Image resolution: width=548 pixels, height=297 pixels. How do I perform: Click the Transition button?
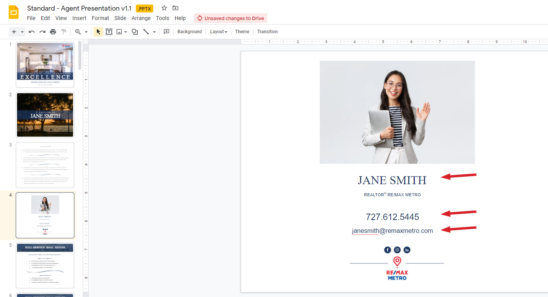tap(268, 32)
